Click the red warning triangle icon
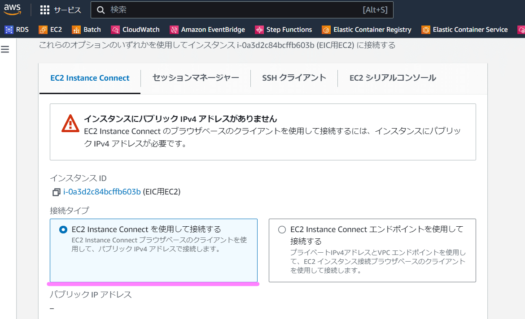Screen dimensions: 525x319 tap(70, 124)
